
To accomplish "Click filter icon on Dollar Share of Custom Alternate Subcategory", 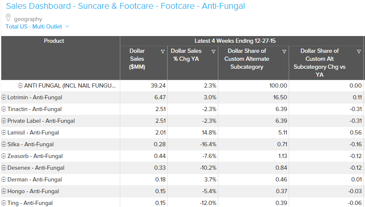I will point(284,52).
